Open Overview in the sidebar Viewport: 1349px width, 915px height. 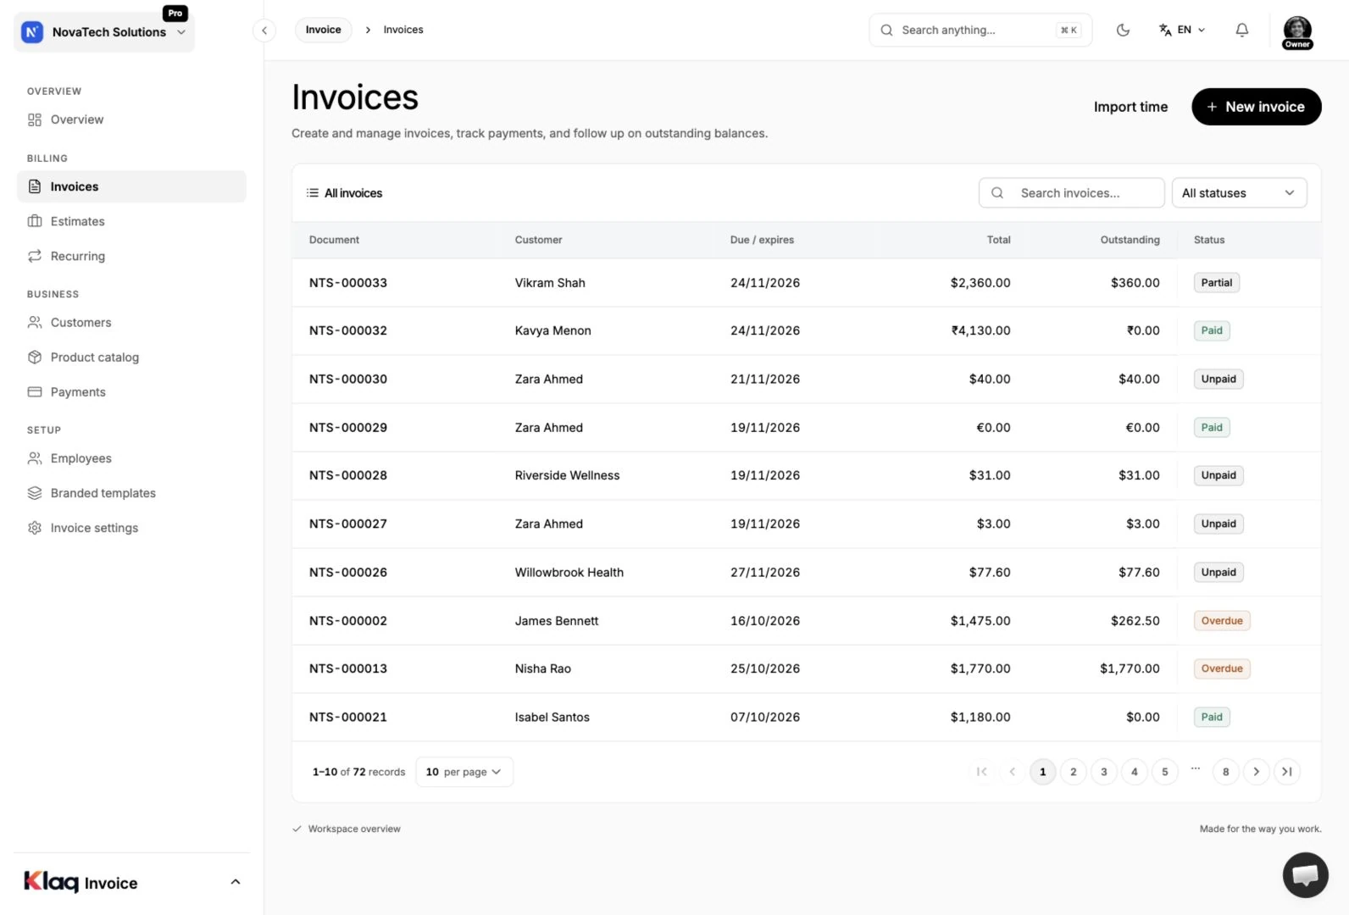pos(131,119)
